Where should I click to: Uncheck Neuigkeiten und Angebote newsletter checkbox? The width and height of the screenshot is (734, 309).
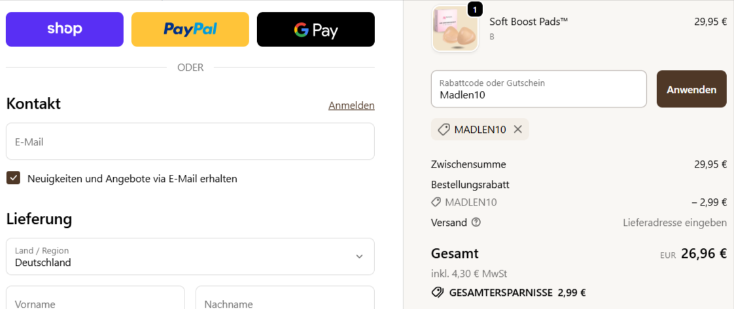point(13,178)
